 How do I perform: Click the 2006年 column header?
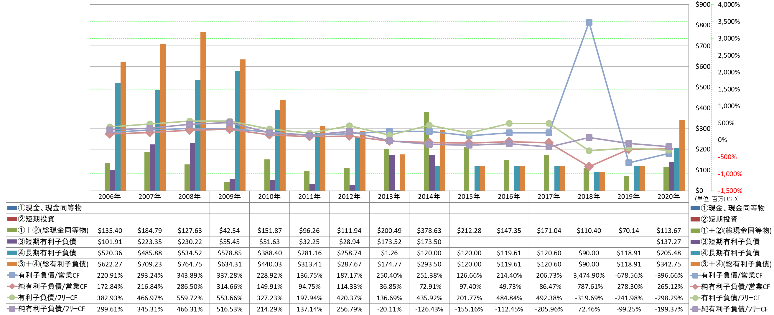click(x=110, y=196)
